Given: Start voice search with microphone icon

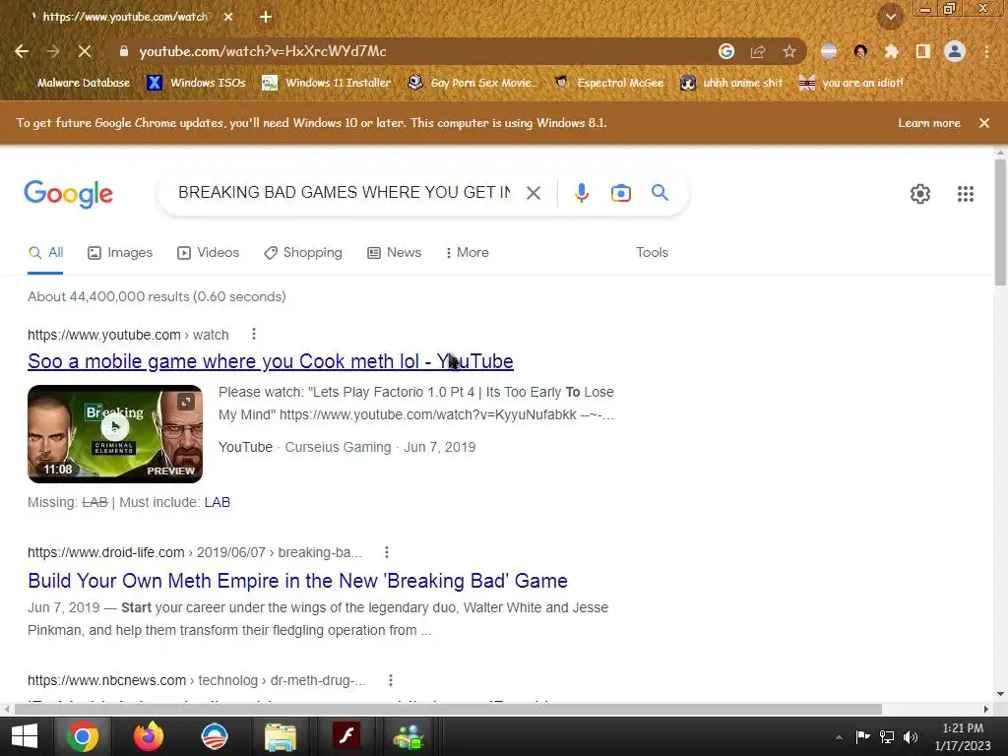Looking at the screenshot, I should [581, 193].
